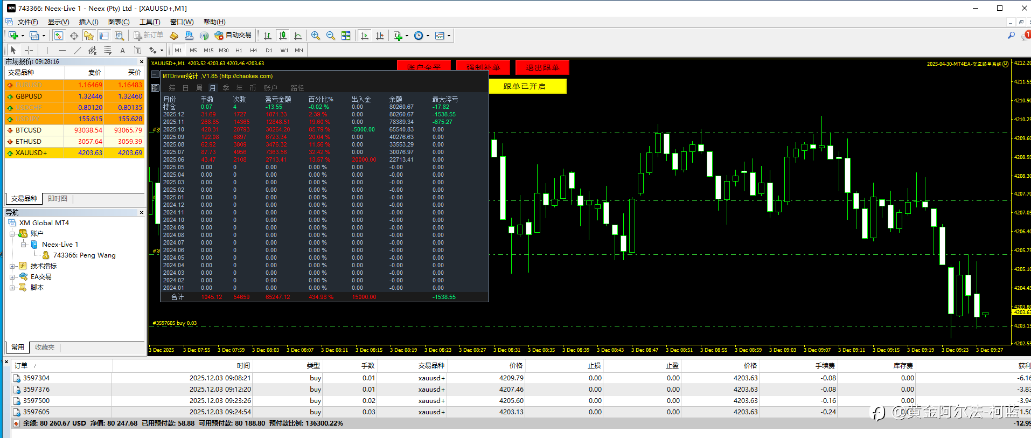This screenshot has width=1031, height=438.
Task: Click the text label 'A' tool
Action: tap(122, 50)
